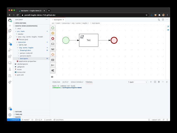Viewport: 177px width, 133px height.
Task: Open the diagram explorer eye icon
Action: pyautogui.click(x=168, y=30)
